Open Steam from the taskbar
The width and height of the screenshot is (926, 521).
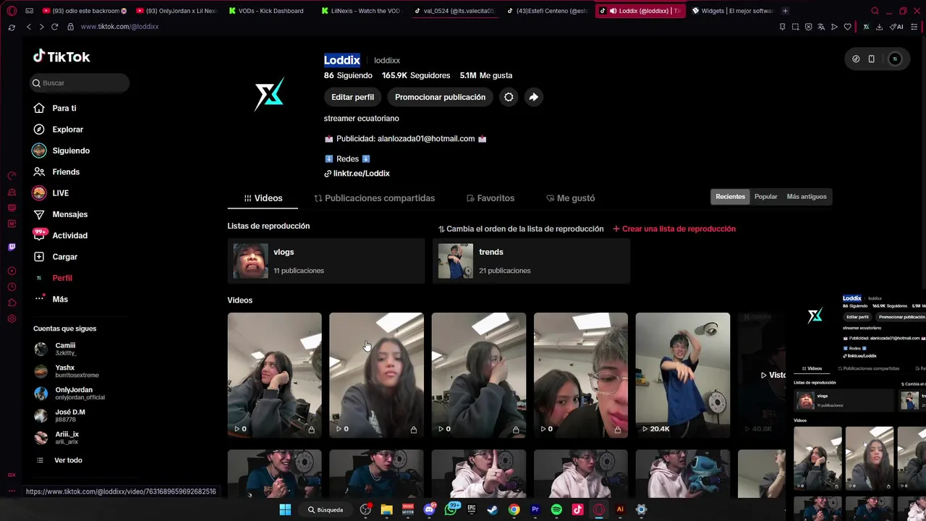(493, 509)
